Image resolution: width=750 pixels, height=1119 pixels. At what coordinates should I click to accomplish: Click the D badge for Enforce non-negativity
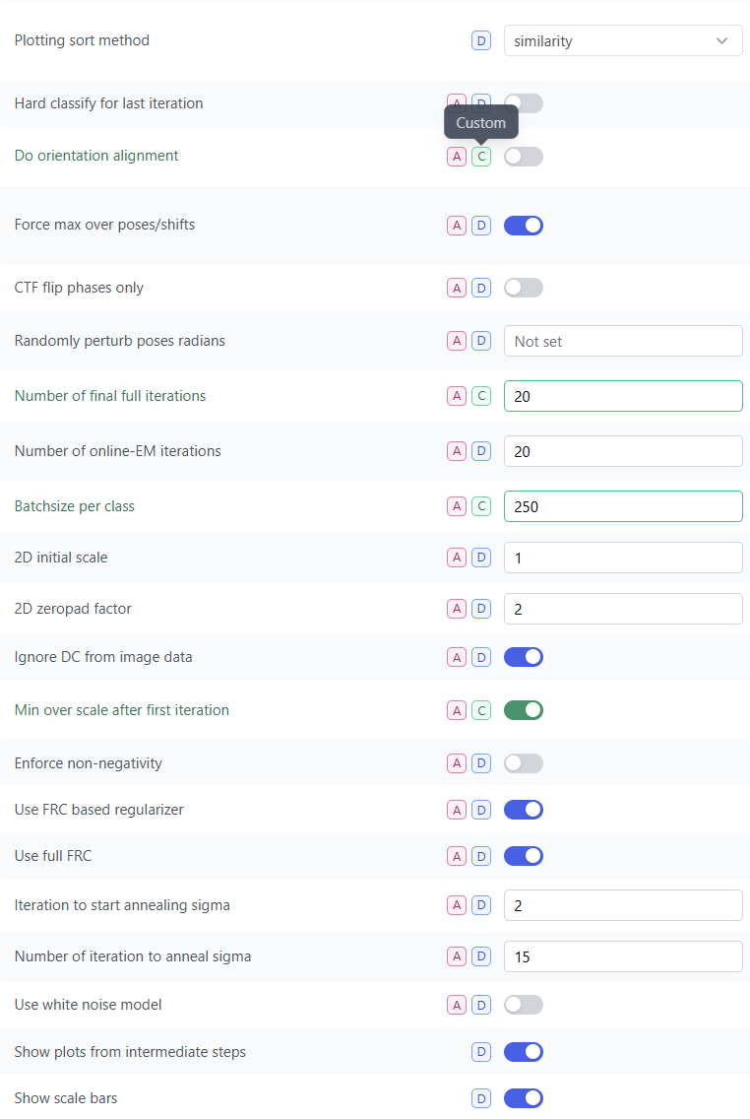[481, 763]
